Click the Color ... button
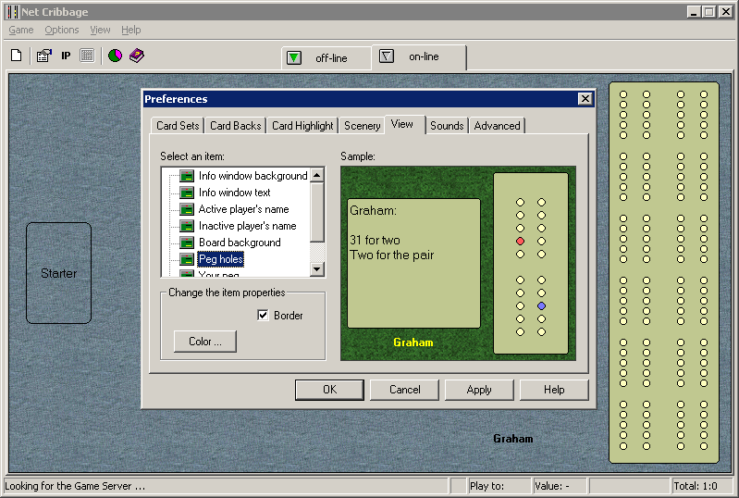This screenshot has height=498, width=739. coord(205,341)
